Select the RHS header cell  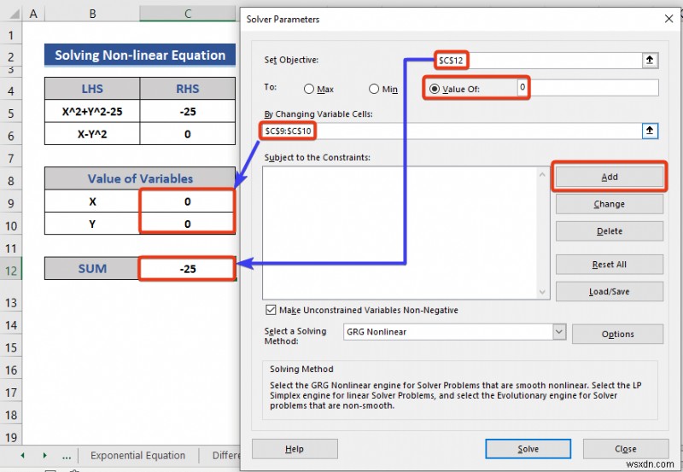(x=188, y=89)
